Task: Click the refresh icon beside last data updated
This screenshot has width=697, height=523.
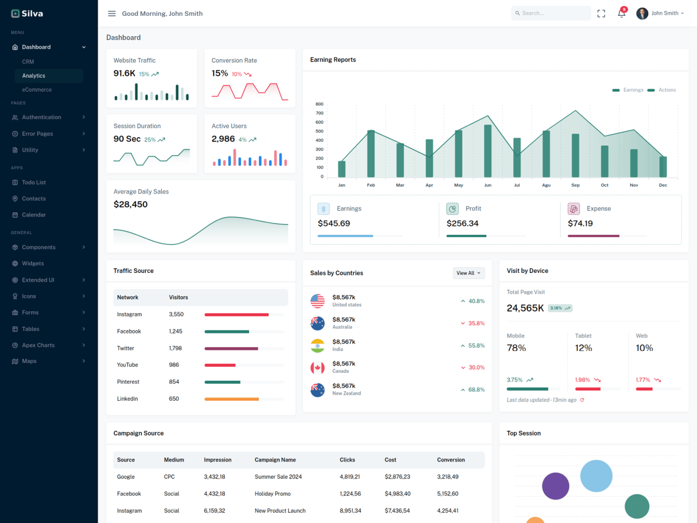Action: click(x=582, y=400)
